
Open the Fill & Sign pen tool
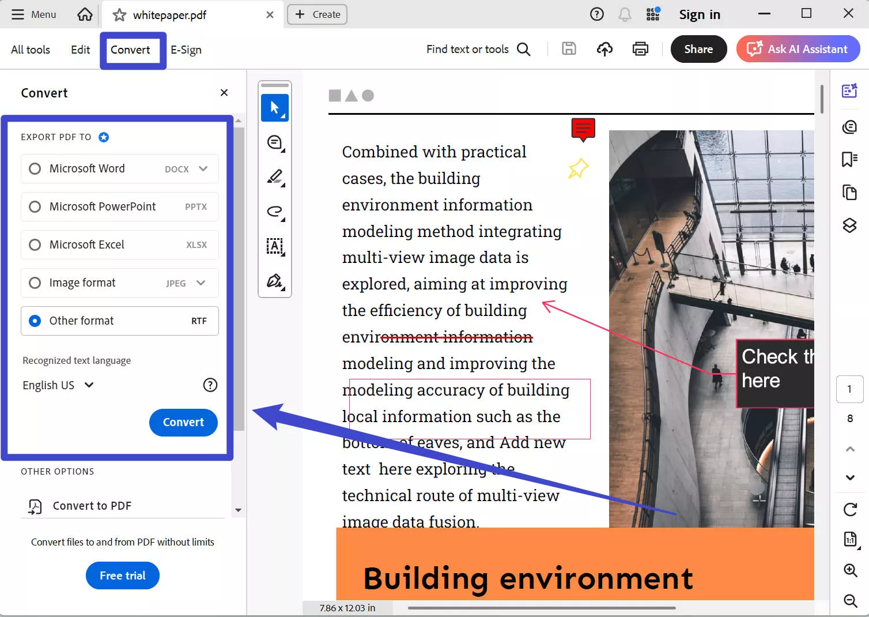tap(275, 281)
